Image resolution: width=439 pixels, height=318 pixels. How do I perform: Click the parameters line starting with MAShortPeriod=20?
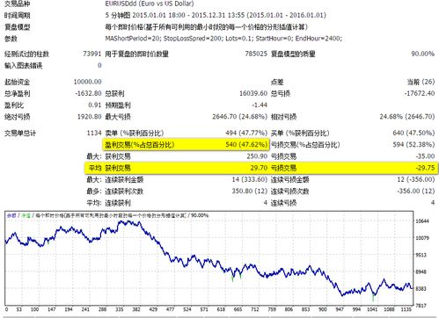coord(223,39)
